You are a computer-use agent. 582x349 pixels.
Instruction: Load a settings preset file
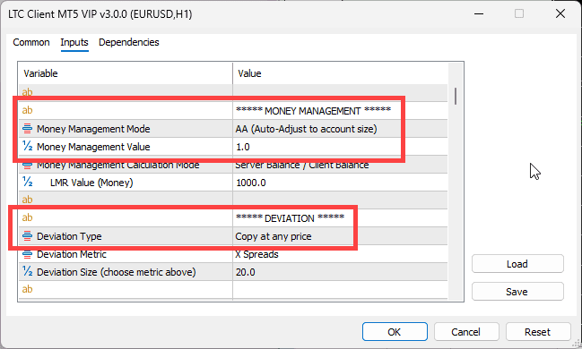pyautogui.click(x=517, y=264)
